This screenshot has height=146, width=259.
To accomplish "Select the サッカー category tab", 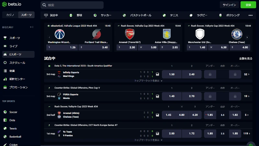I will tap(102, 15).
